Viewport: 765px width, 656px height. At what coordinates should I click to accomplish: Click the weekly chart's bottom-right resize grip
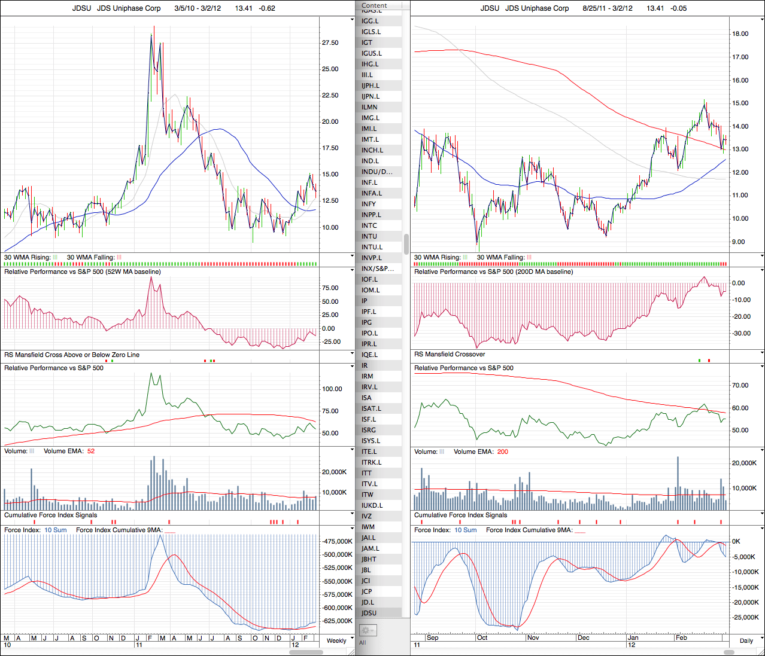tap(351, 652)
